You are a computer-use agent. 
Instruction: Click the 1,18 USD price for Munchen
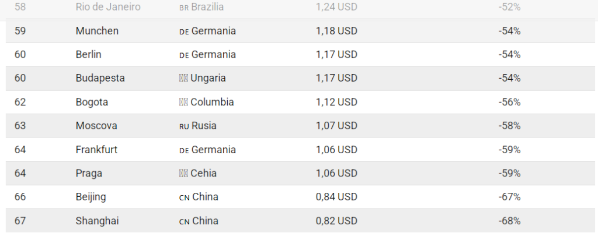336,31
